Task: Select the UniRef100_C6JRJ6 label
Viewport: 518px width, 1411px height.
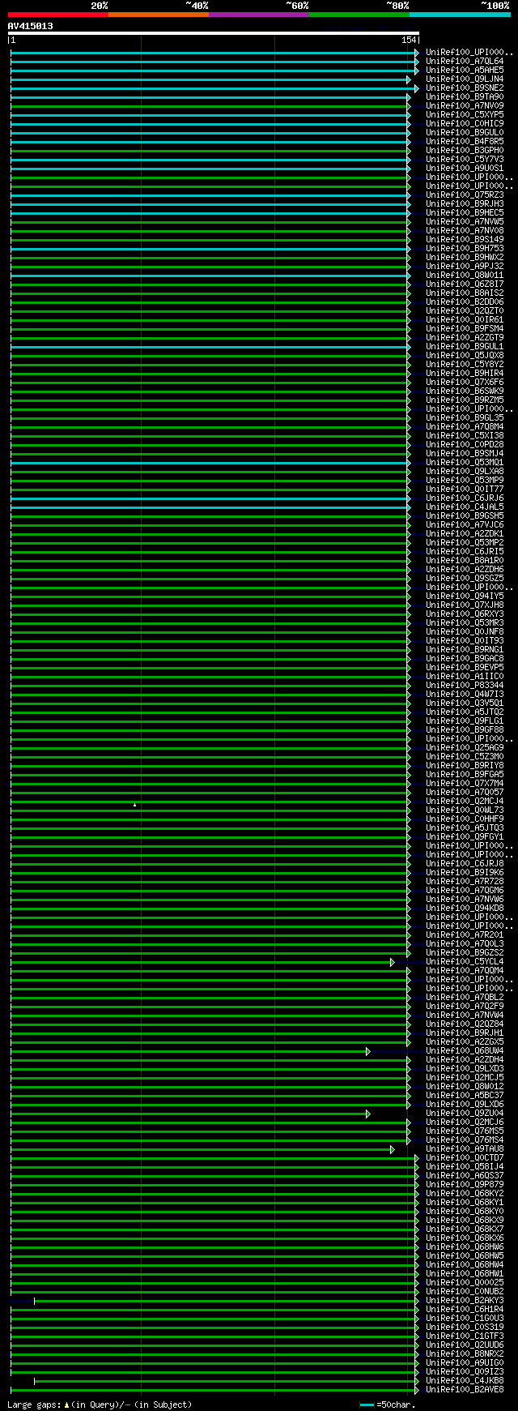Action: [465, 498]
